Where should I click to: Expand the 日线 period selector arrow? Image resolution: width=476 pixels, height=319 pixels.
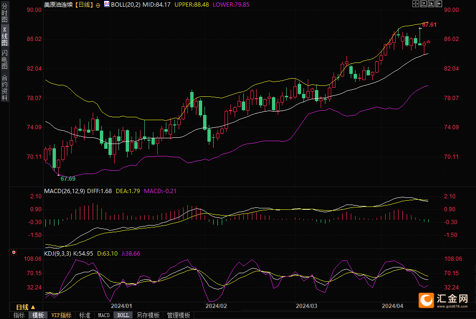click(x=33, y=307)
